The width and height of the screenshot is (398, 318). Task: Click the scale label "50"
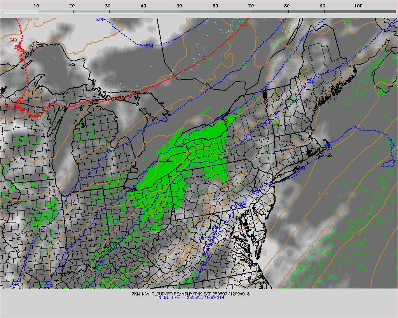179,5
